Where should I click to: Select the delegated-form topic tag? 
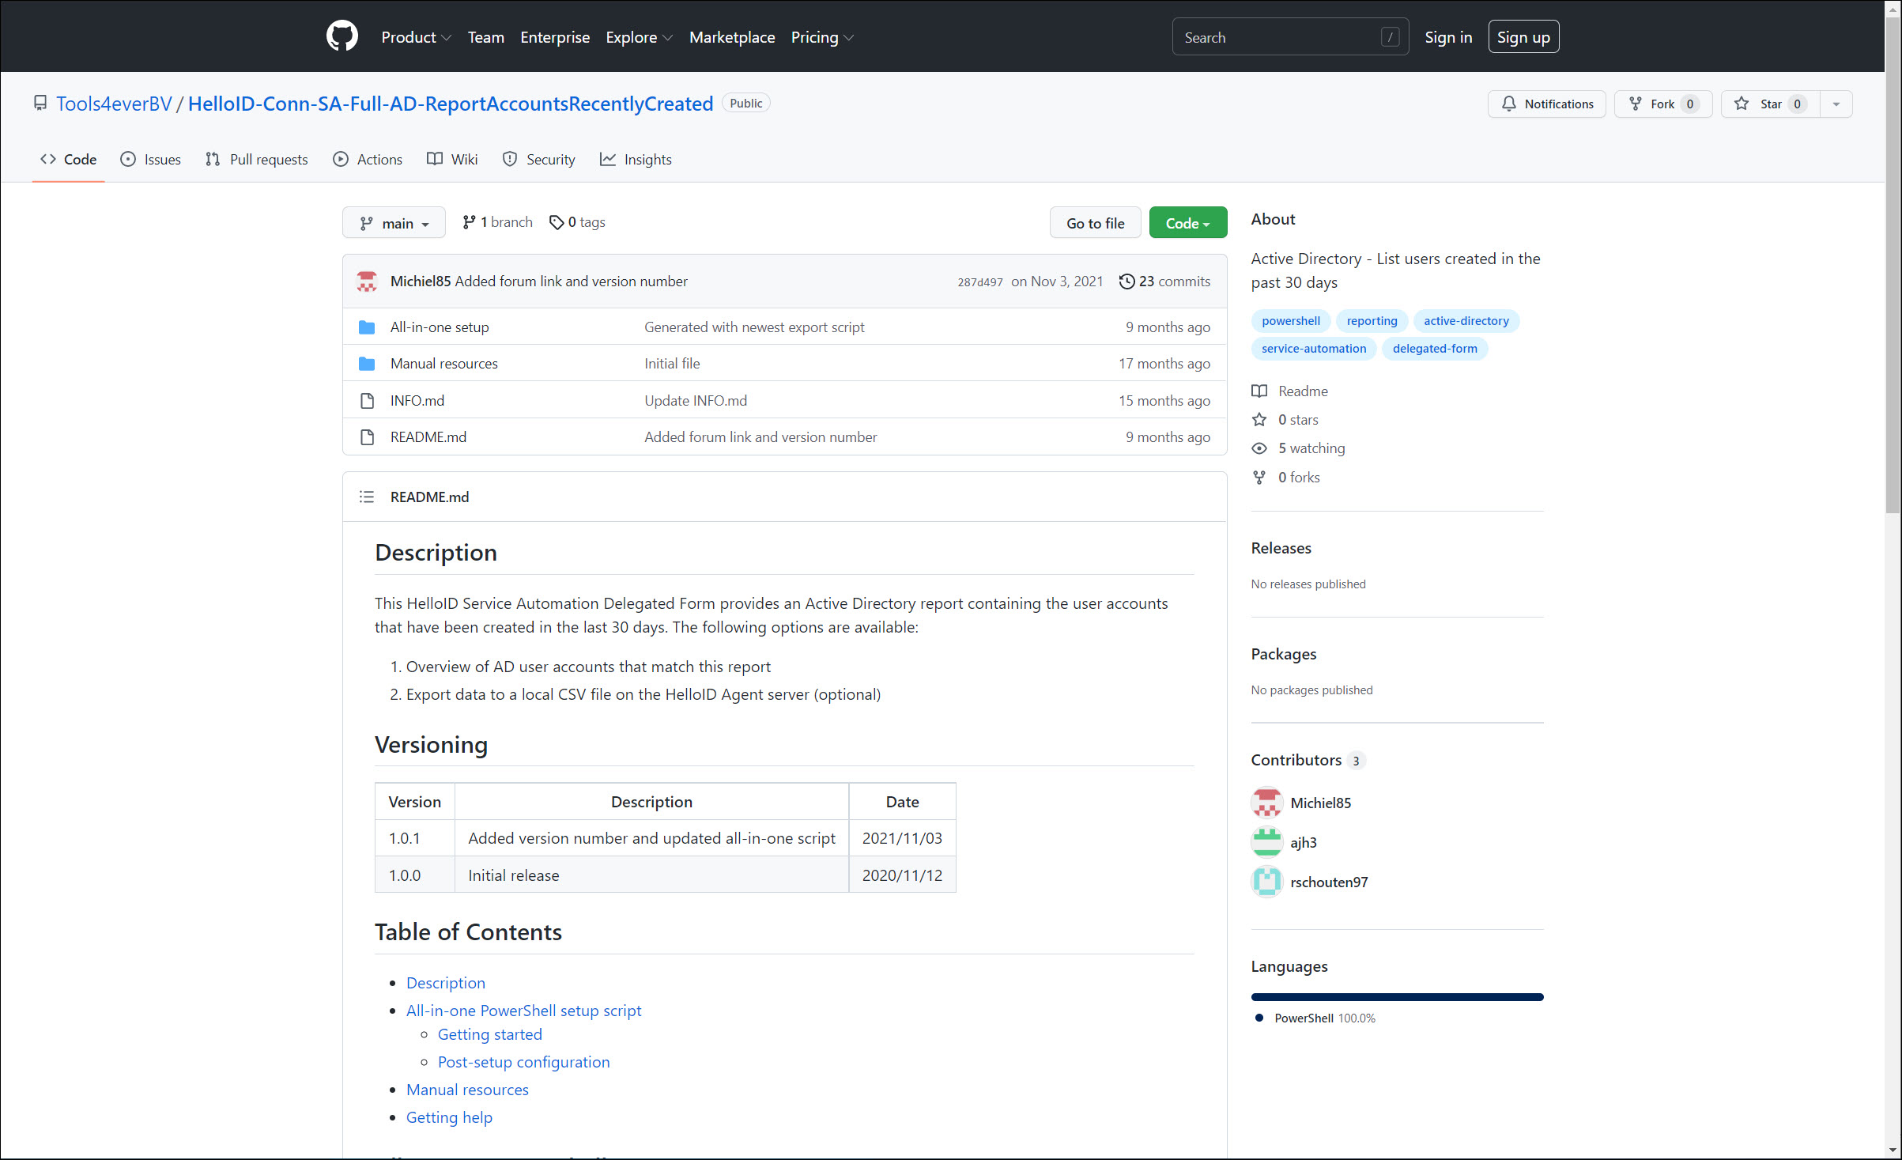tap(1434, 348)
